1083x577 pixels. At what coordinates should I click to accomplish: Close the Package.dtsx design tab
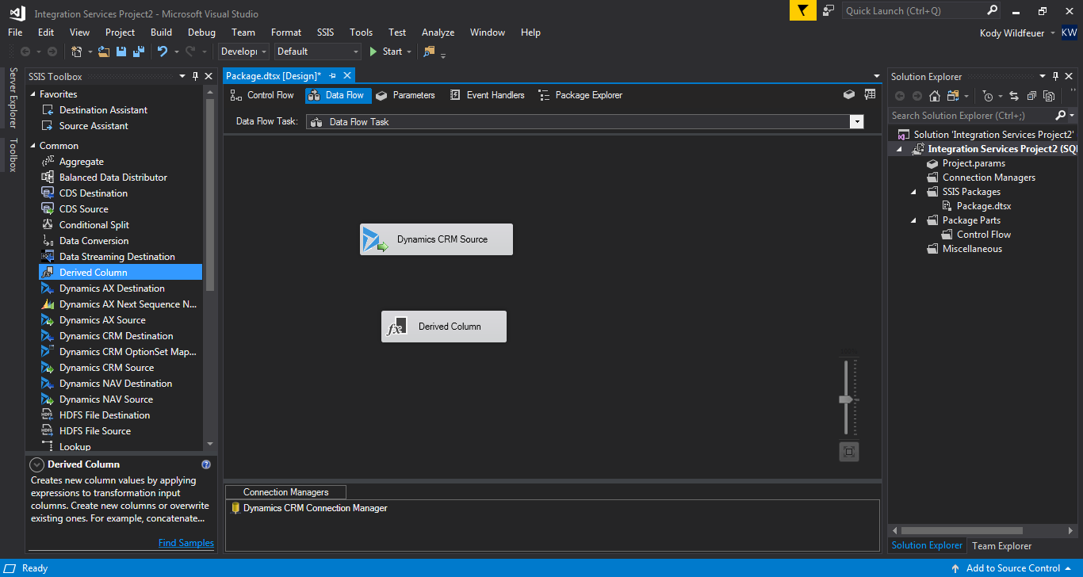coord(347,75)
